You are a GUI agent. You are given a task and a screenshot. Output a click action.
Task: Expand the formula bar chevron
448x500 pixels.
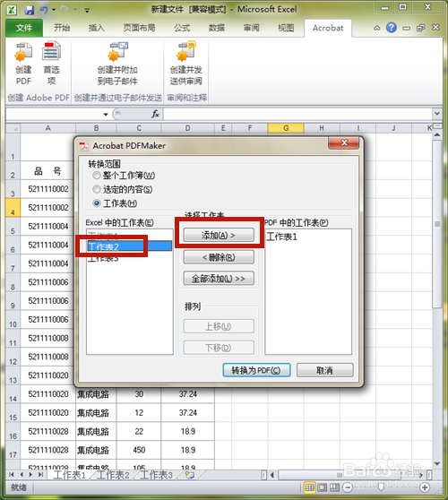[437, 114]
